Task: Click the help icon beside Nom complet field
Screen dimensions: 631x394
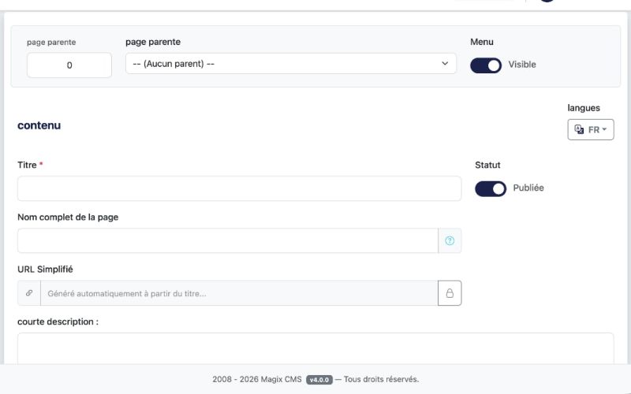Action: [450, 241]
